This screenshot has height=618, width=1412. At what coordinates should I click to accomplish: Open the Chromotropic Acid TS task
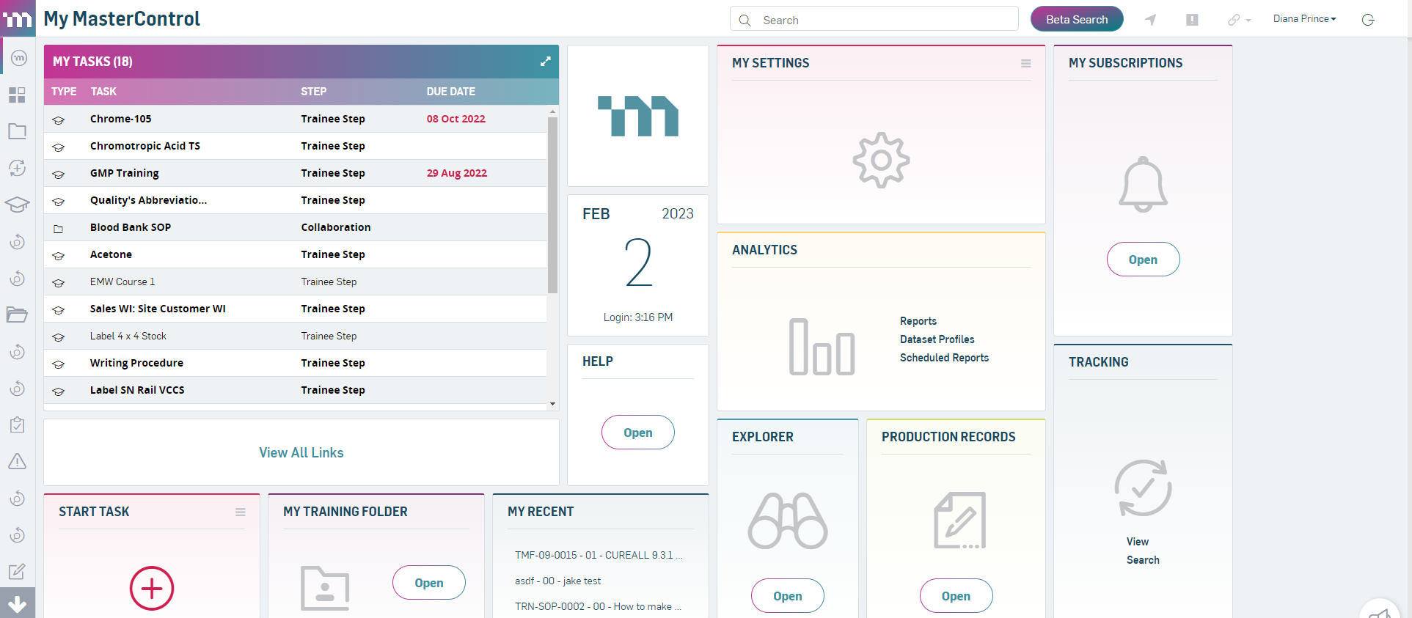(x=145, y=146)
